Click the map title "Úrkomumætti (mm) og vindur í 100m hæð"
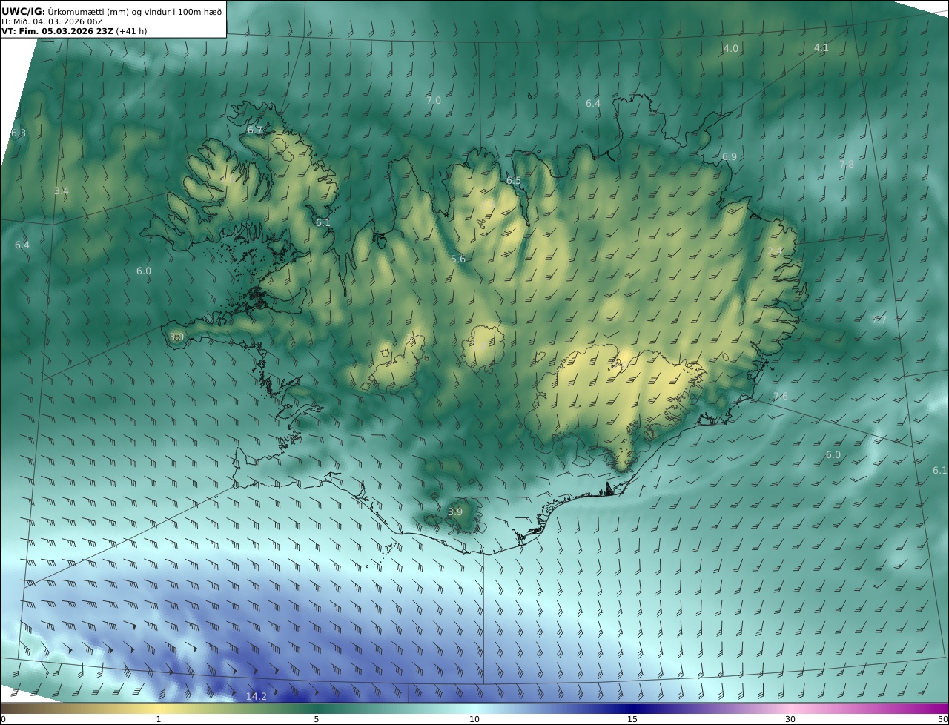 [x=135, y=11]
